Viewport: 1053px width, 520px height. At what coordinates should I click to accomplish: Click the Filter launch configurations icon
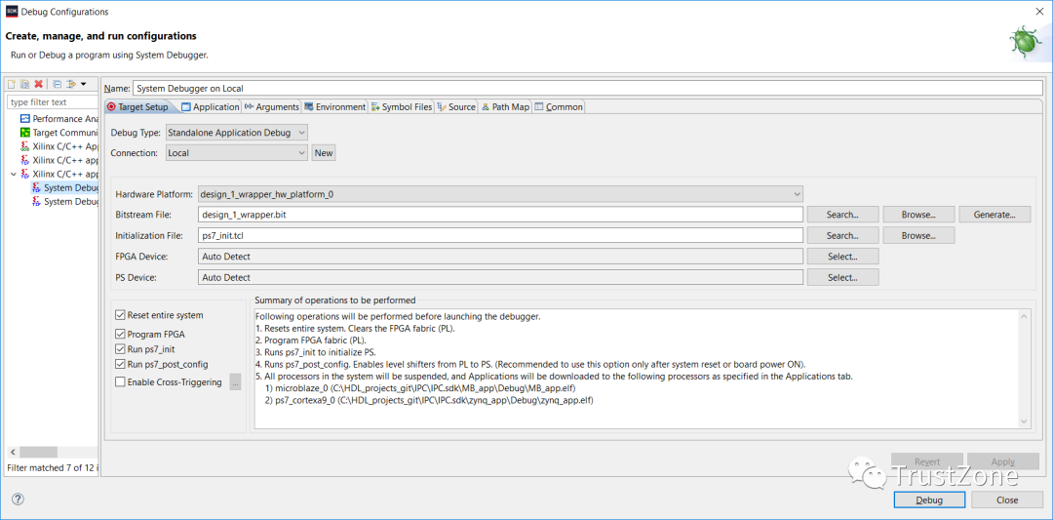click(70, 84)
